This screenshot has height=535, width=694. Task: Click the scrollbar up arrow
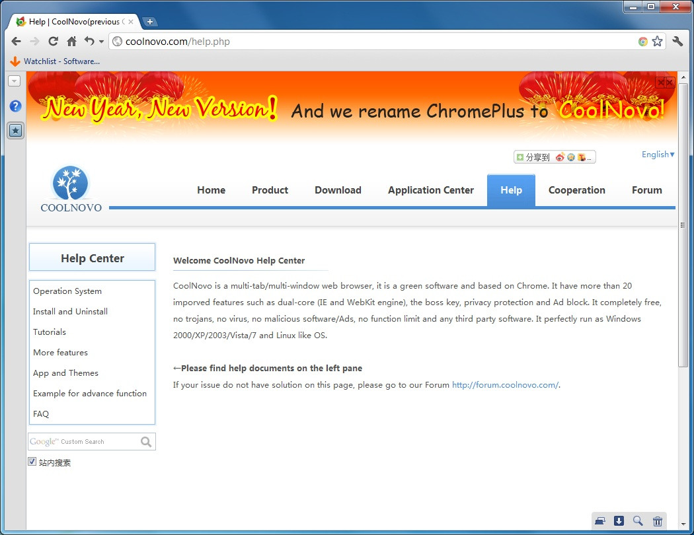pyautogui.click(x=683, y=77)
